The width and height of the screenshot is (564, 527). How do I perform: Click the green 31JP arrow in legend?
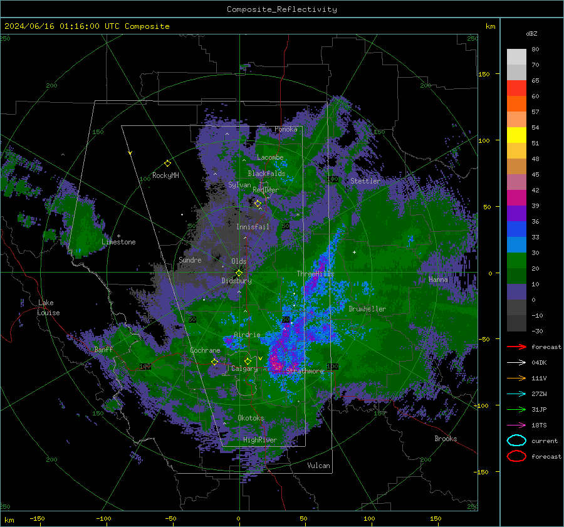(x=516, y=409)
